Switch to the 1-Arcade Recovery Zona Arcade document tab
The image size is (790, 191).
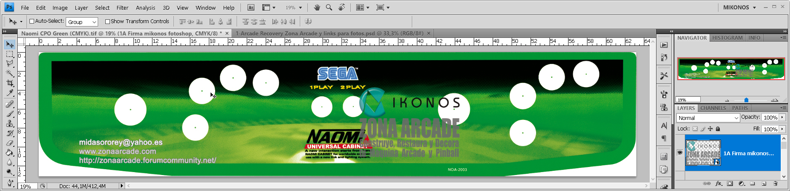point(330,33)
